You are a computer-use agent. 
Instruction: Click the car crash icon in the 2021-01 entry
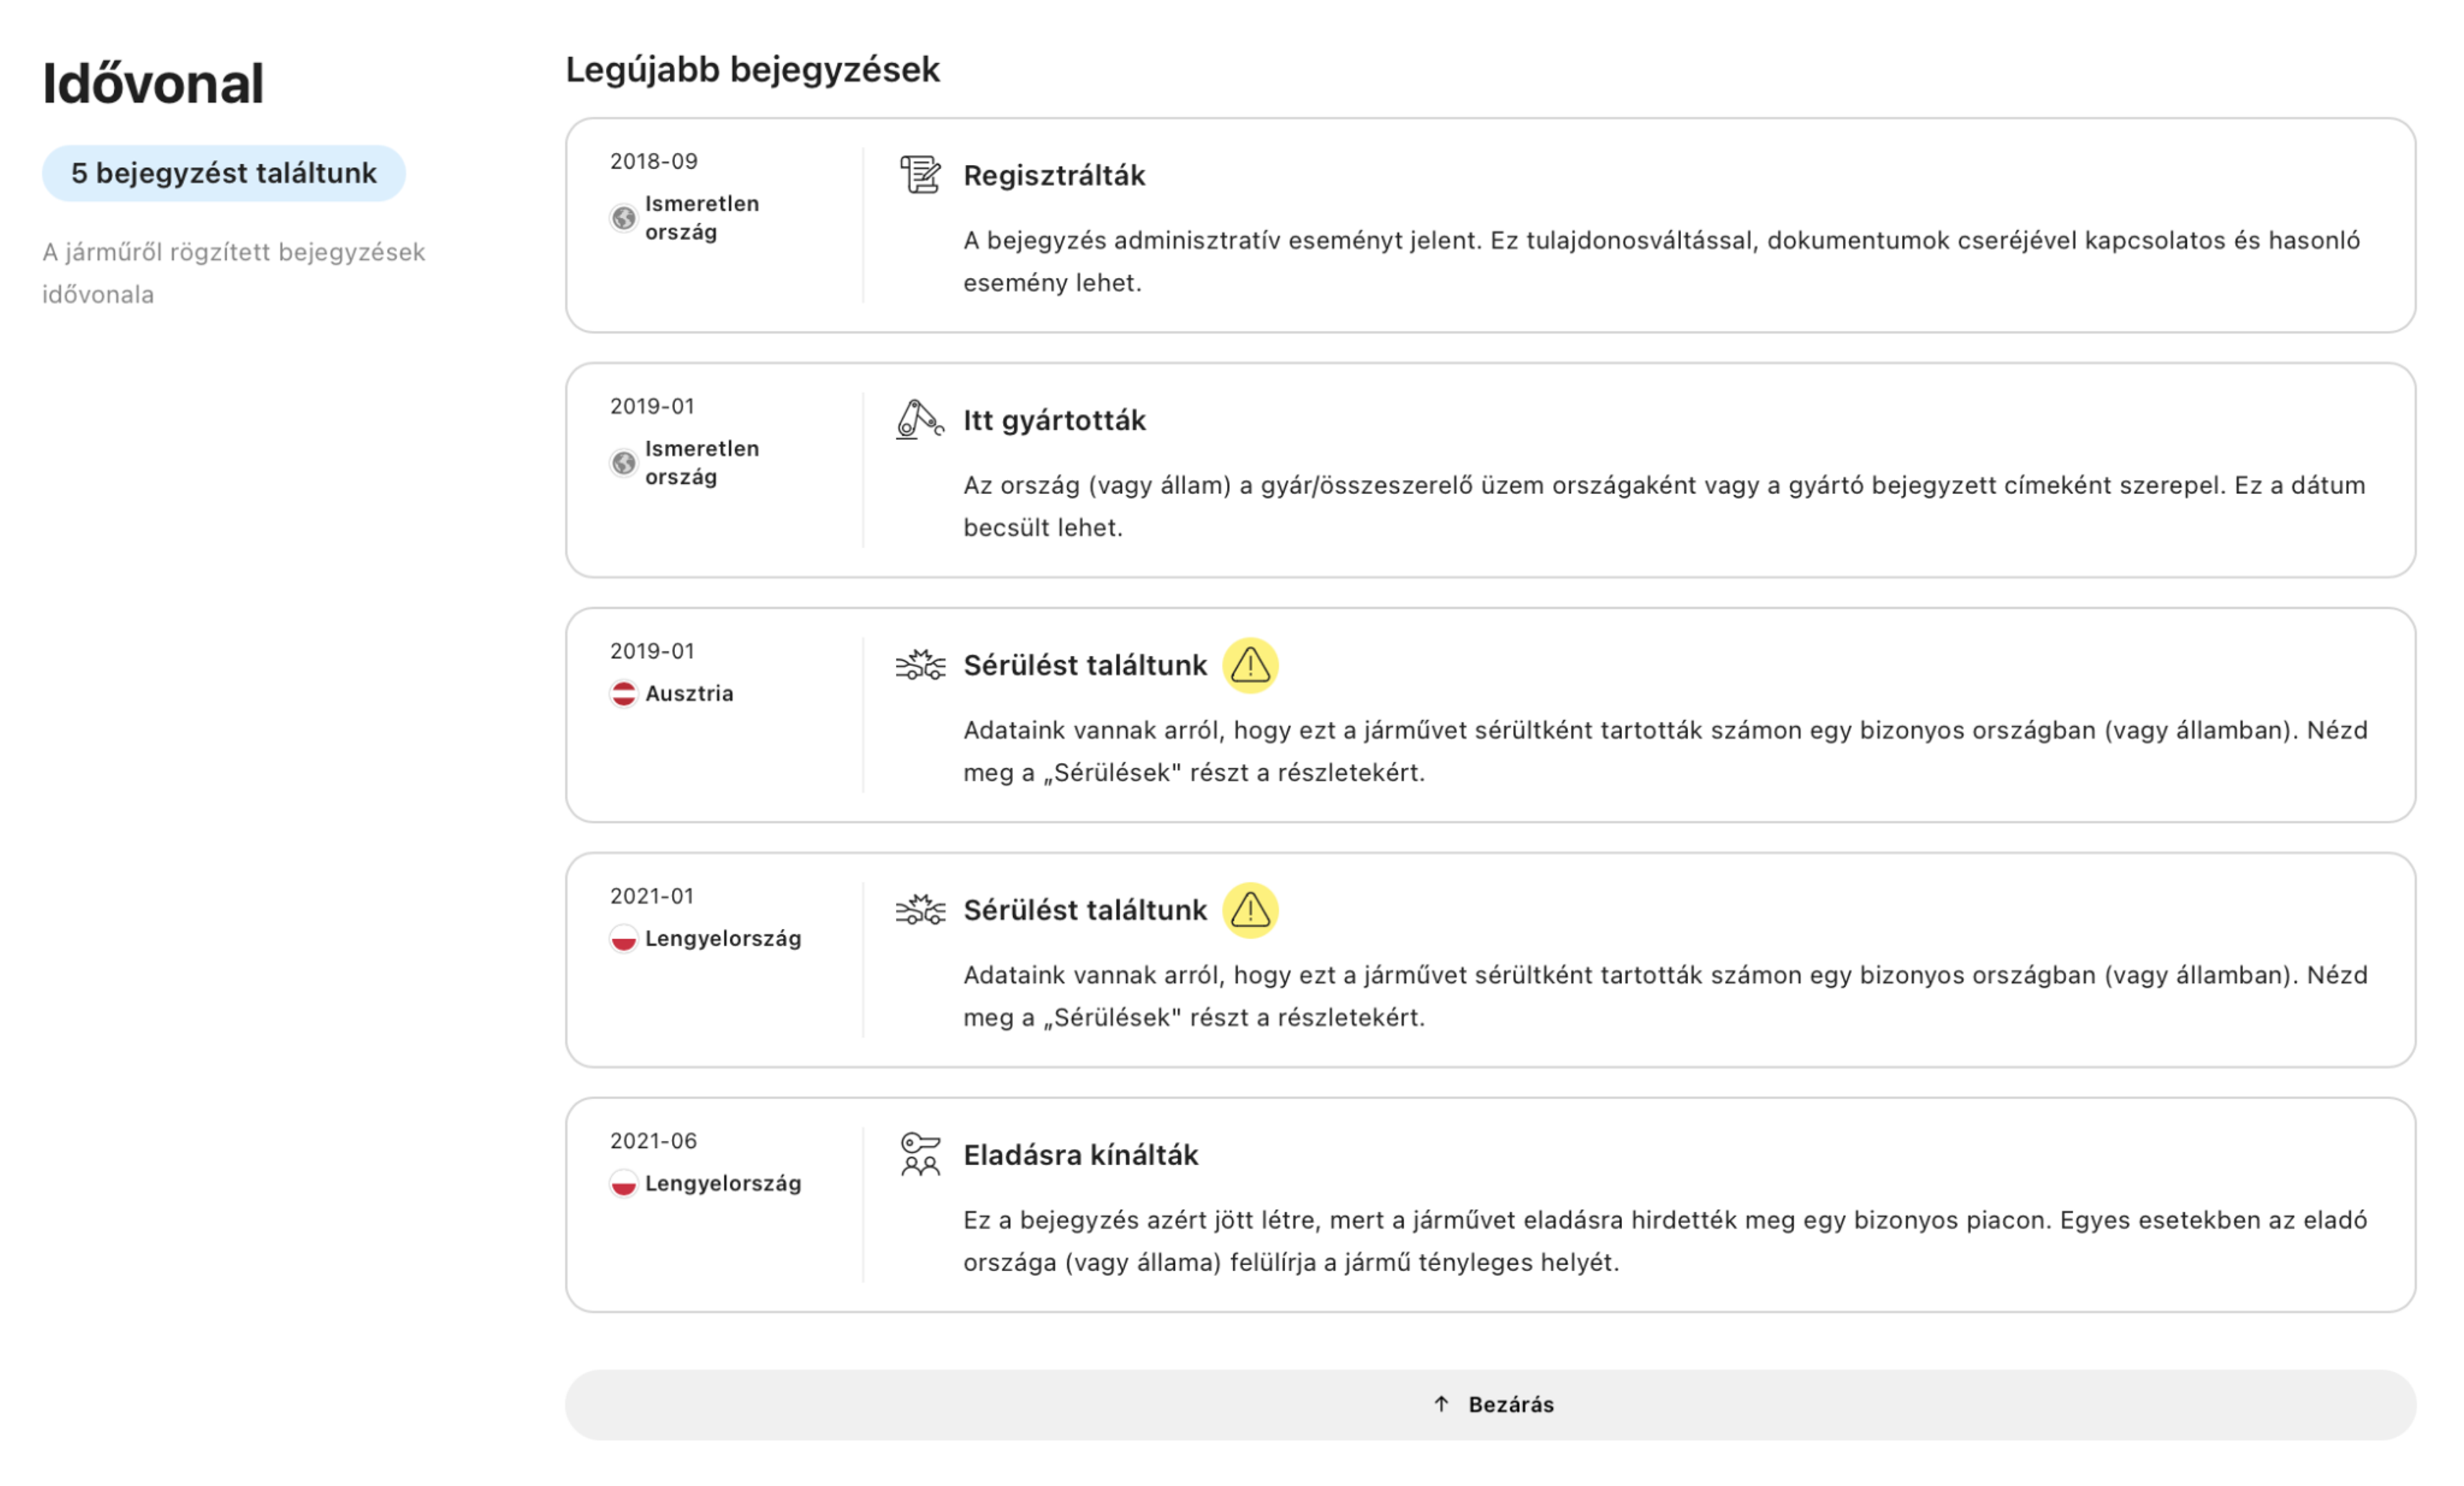pos(919,910)
